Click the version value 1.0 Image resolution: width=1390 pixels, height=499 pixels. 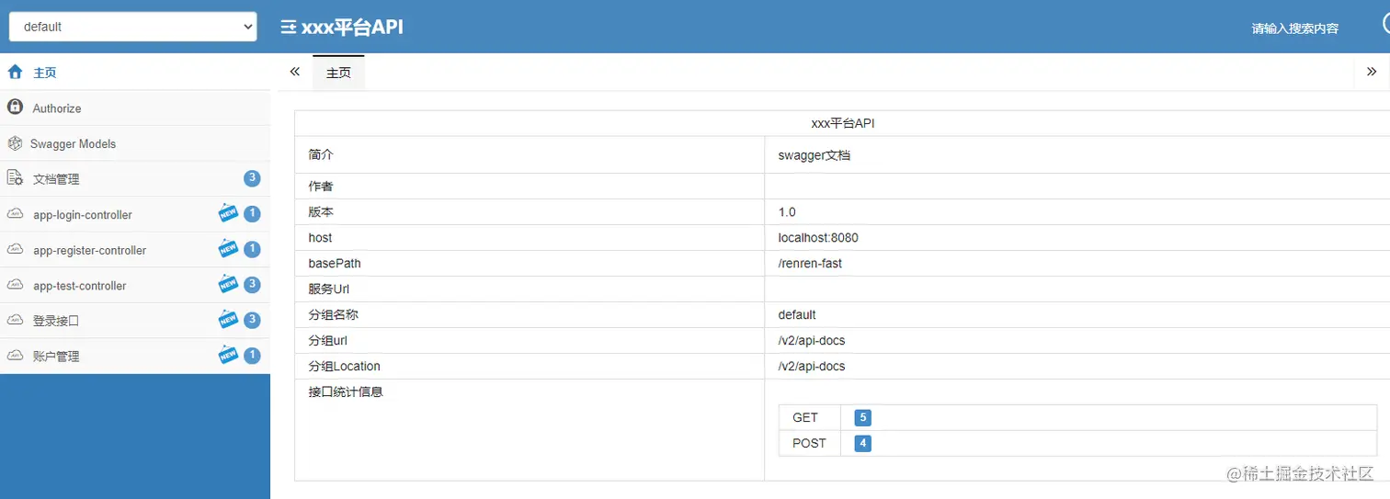[x=787, y=211]
